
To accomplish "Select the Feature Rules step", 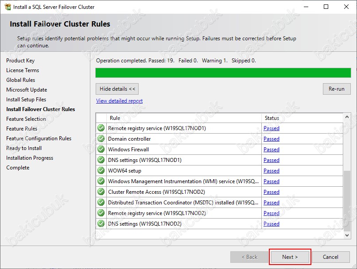I will [22, 129].
